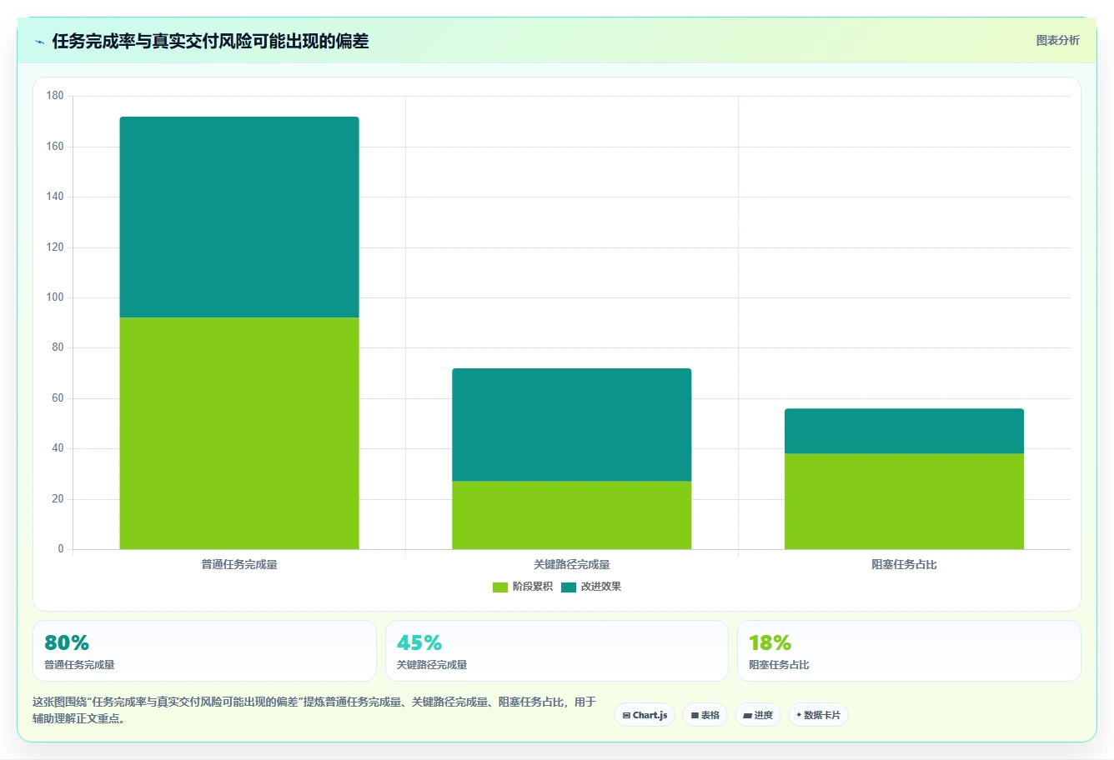
Task: Click the 图表分析 label in the header
Action: pos(1057,40)
